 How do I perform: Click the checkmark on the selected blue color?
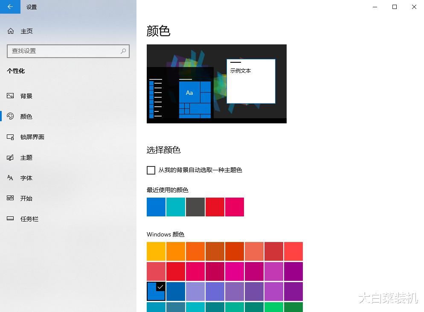coord(160,288)
